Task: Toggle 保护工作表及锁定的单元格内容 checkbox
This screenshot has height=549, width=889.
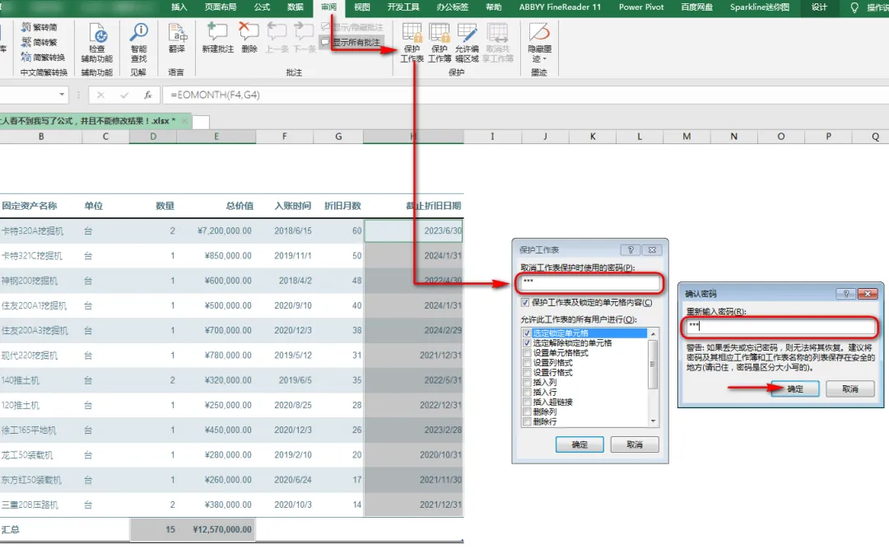Action: pyautogui.click(x=525, y=302)
